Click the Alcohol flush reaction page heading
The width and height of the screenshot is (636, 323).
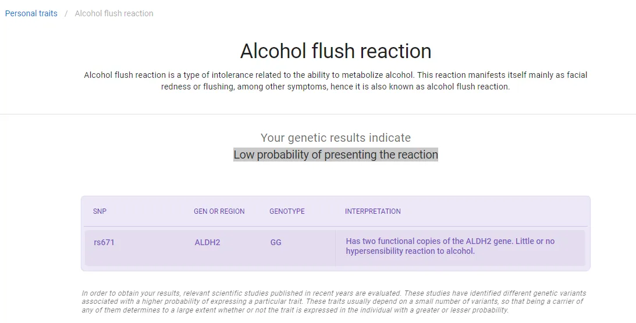coord(336,51)
